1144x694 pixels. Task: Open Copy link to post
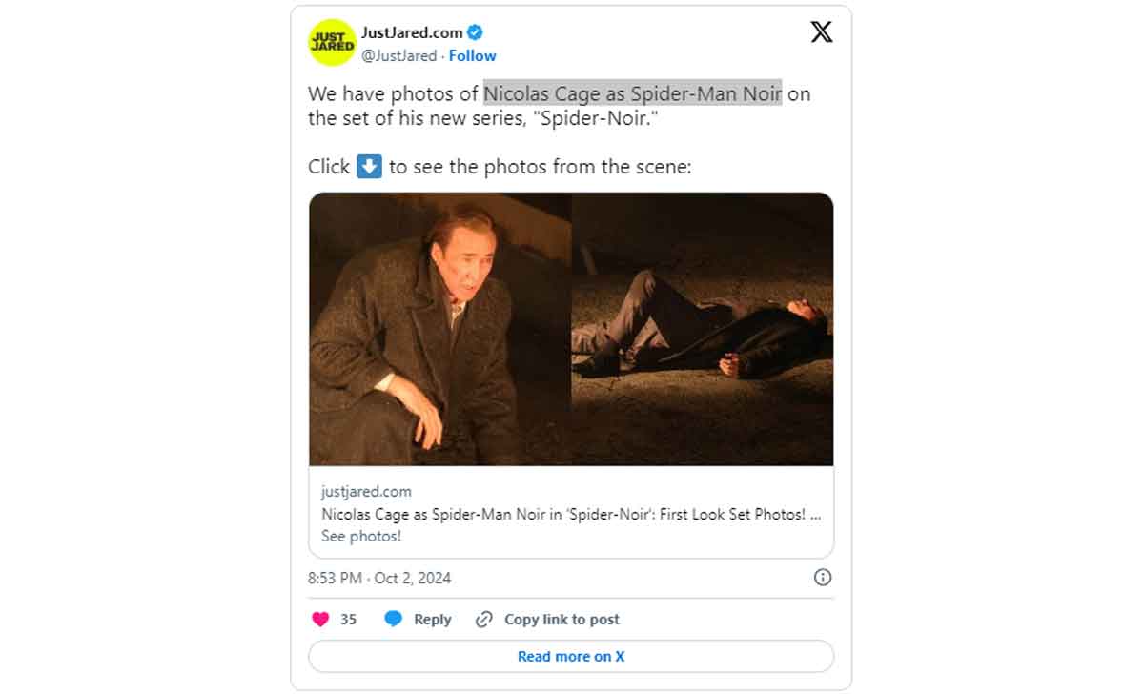coord(561,619)
